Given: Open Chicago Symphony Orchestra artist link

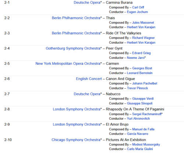Looking at the screenshot, I should click(x=76, y=140).
